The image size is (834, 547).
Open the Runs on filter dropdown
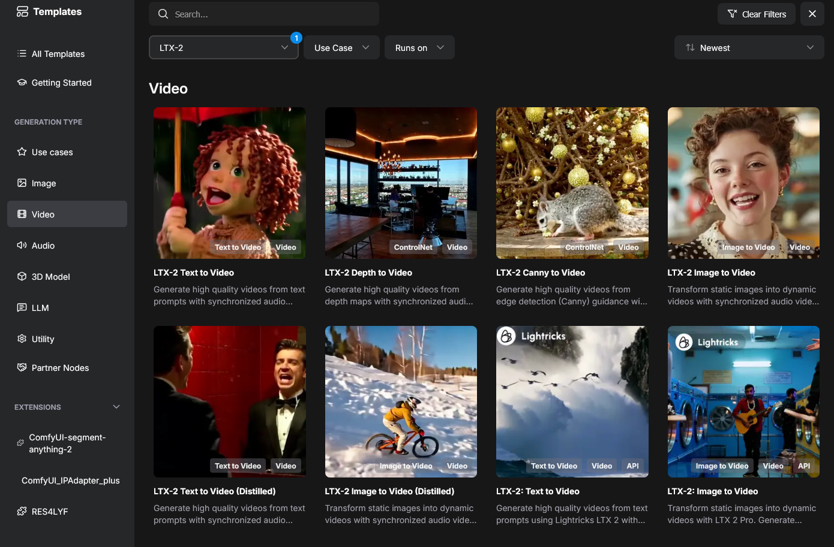(x=419, y=47)
